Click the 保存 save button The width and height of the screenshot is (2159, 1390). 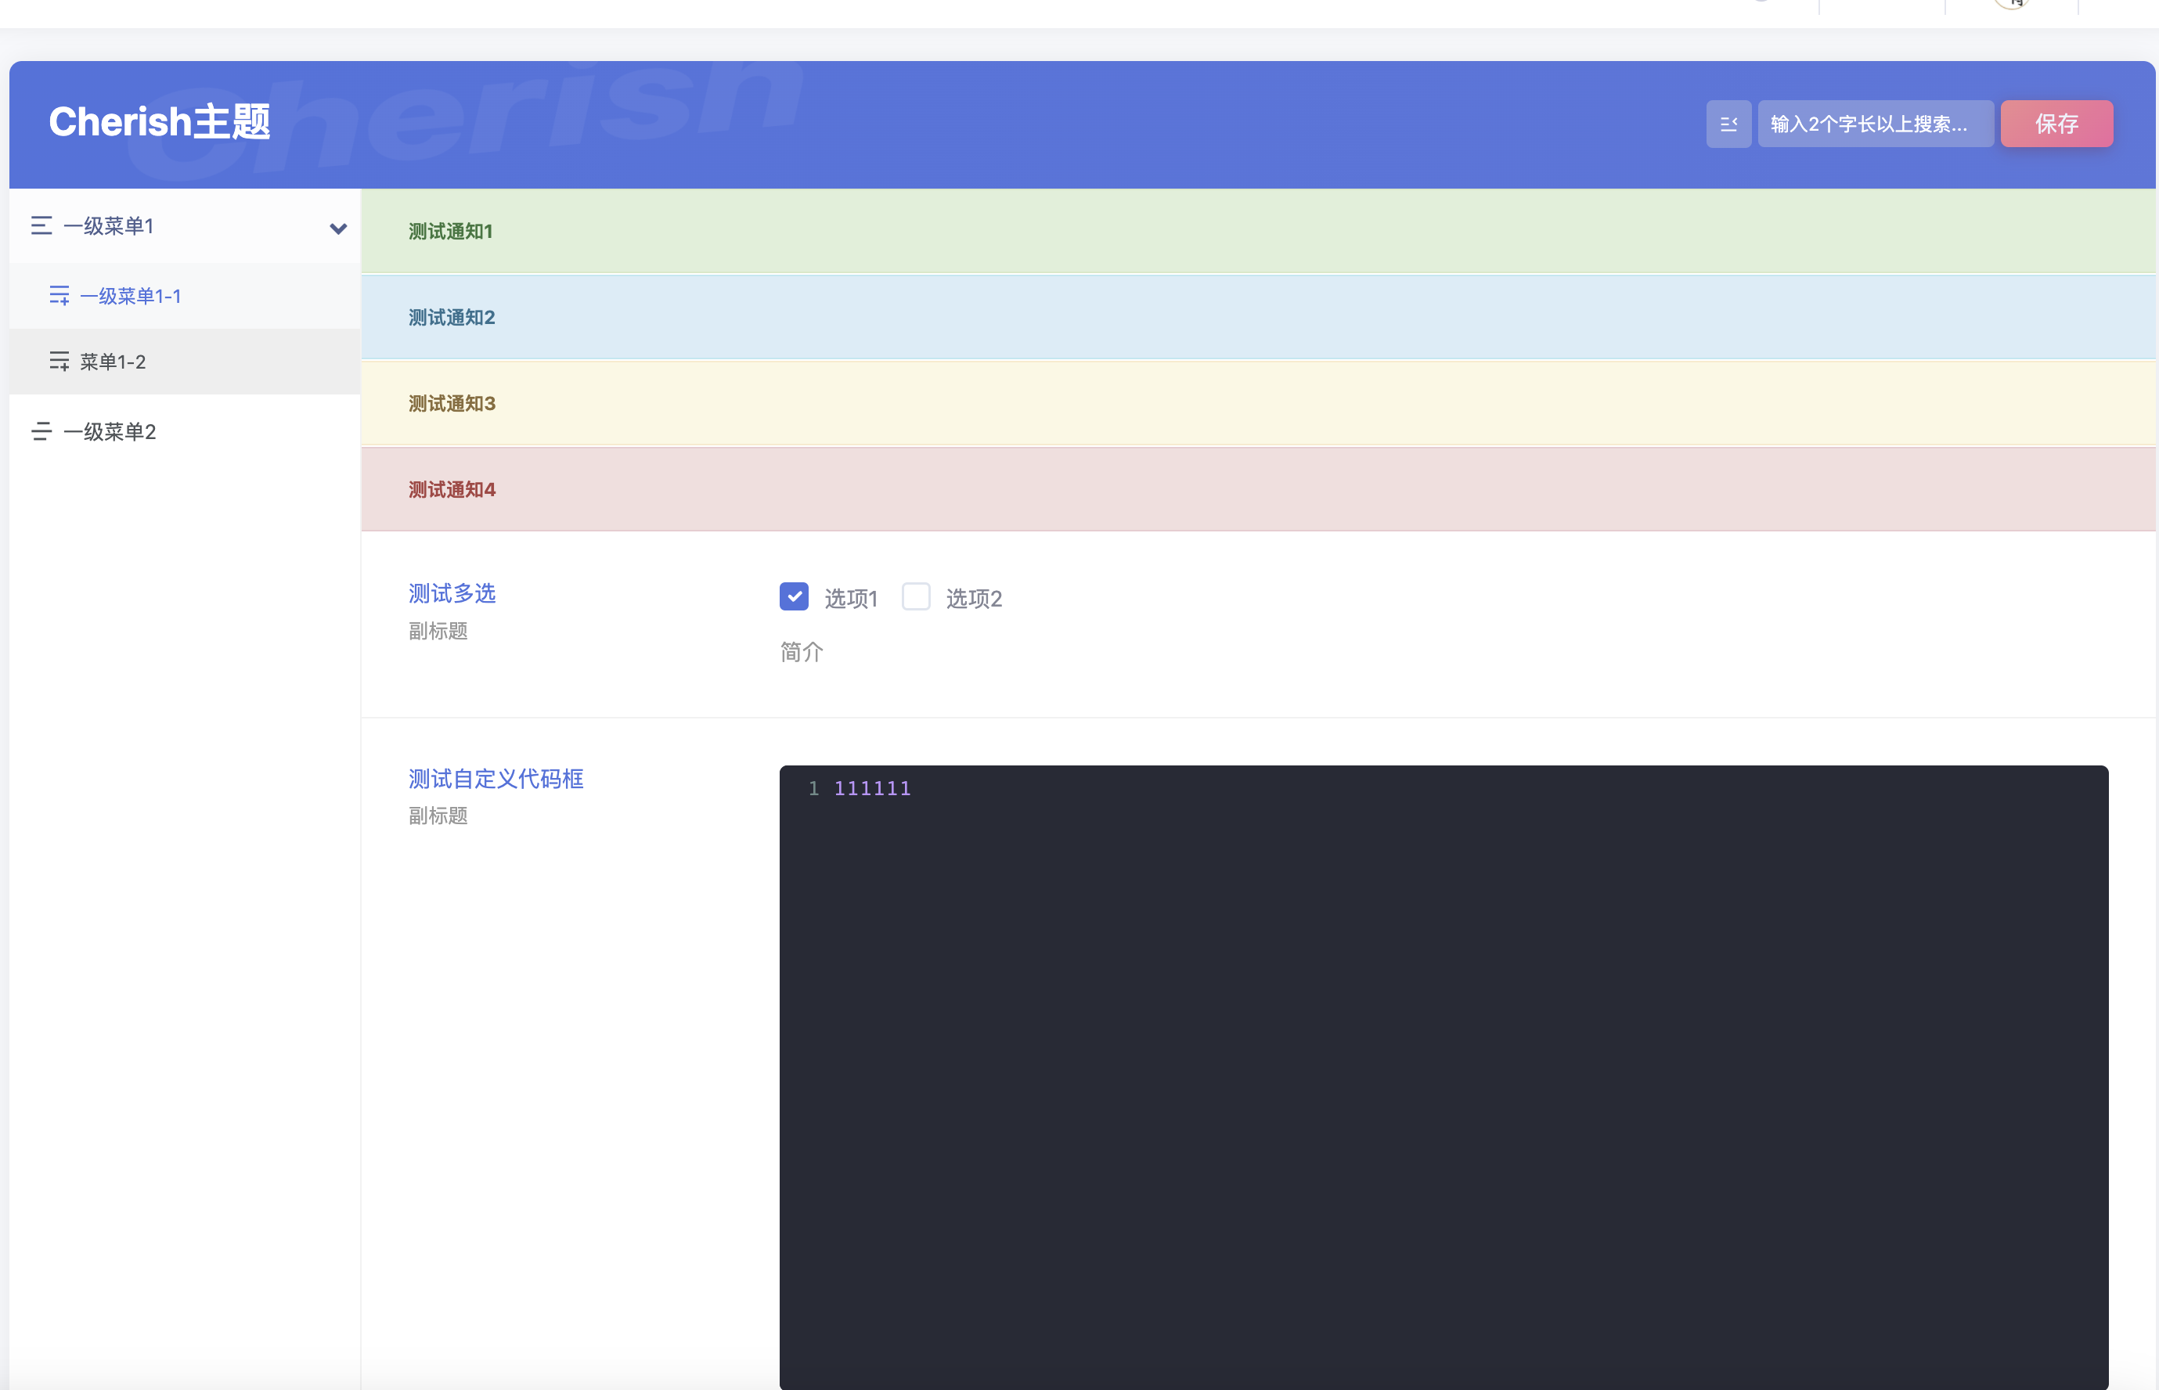tap(2056, 124)
